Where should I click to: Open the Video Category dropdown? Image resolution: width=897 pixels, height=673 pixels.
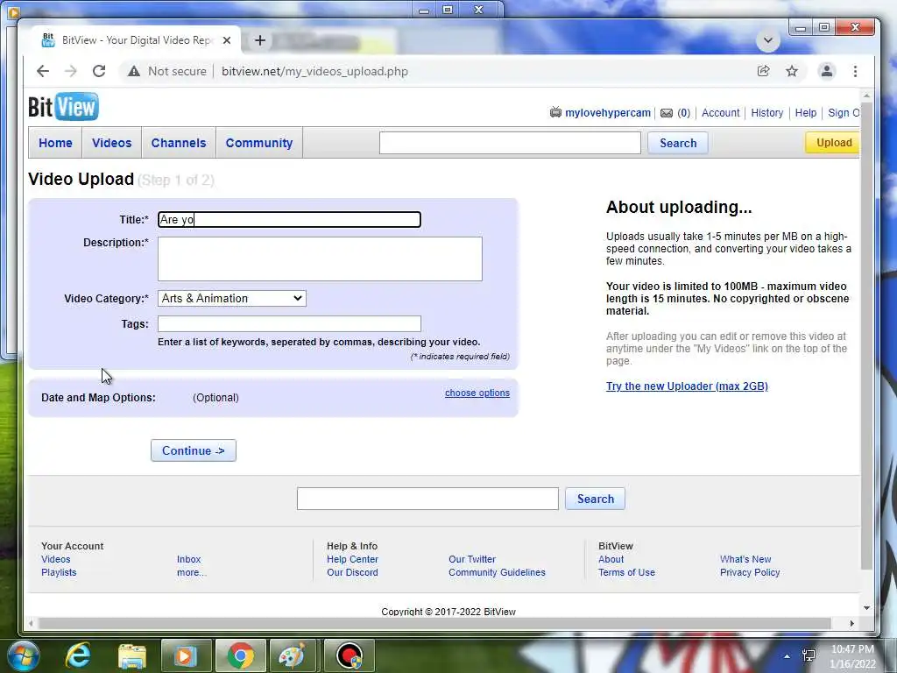click(231, 298)
